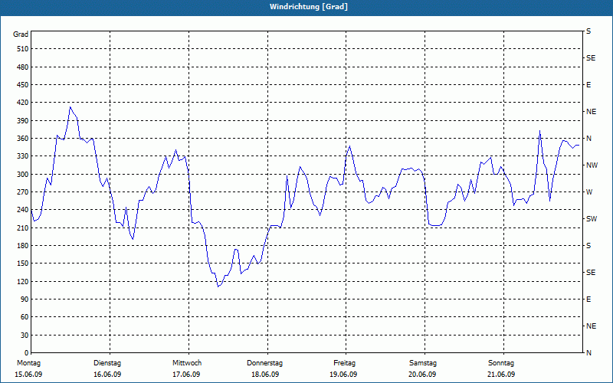Screen dimensions: 613x383
Task: Select the "Grad" axis unit label
Action: (x=21, y=34)
